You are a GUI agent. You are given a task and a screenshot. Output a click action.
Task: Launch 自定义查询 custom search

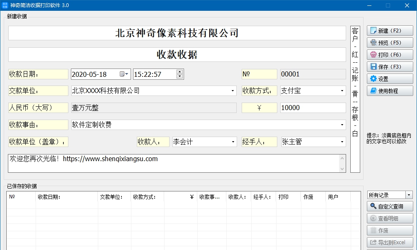point(389,206)
